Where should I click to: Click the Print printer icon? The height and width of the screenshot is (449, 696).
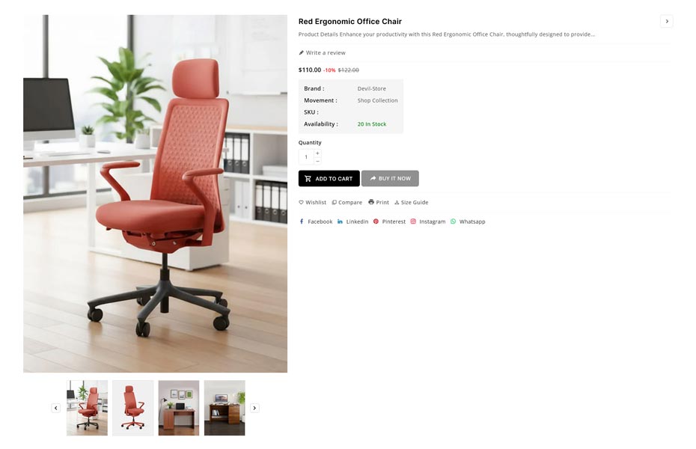[371, 202]
